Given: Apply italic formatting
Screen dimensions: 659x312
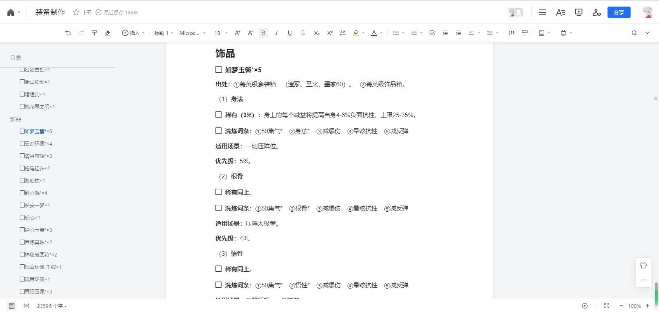Looking at the screenshot, I should tap(276, 33).
